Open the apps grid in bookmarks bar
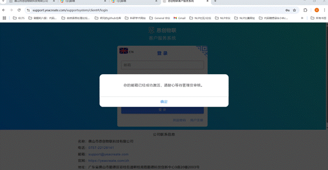The image size is (328, 170). click(4, 18)
